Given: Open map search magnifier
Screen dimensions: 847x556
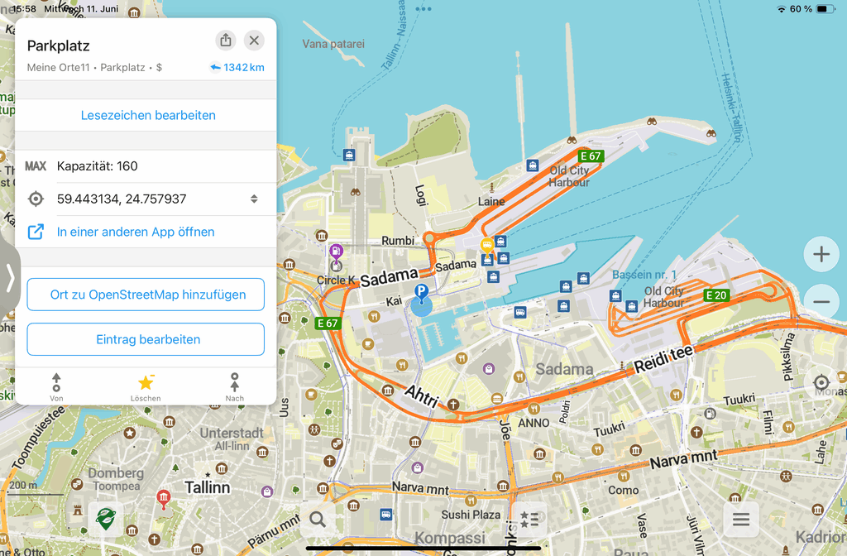Looking at the screenshot, I should point(318,520).
